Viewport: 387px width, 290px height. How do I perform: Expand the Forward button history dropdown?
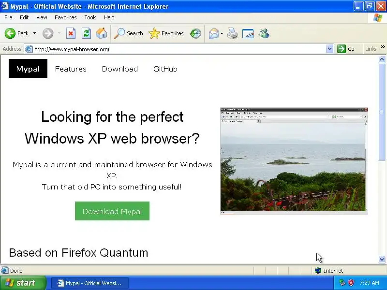coord(59,33)
